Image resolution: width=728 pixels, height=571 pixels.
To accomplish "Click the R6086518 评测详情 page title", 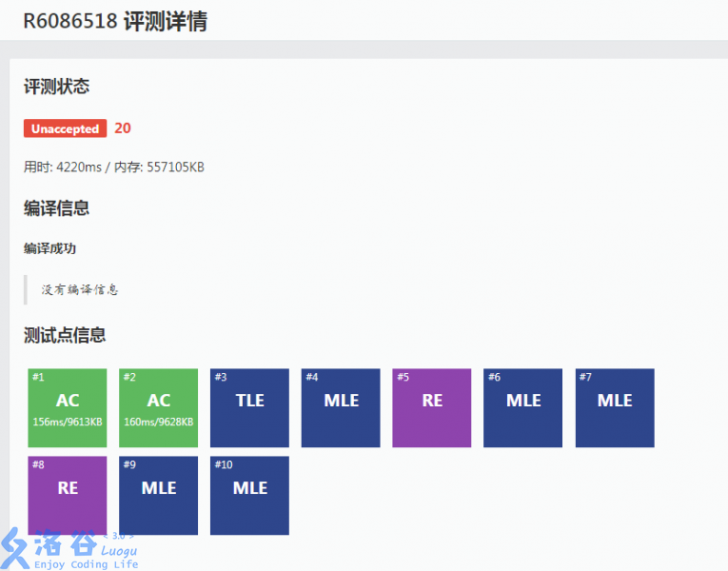I will [115, 21].
